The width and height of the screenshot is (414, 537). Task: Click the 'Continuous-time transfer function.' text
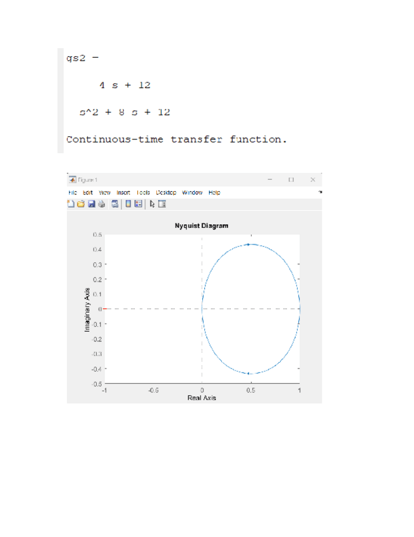[176, 139]
